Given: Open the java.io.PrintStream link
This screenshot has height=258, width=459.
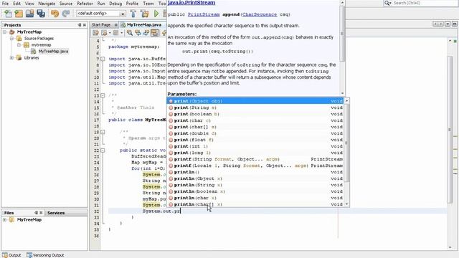Looking at the screenshot, I should click(x=191, y=3).
